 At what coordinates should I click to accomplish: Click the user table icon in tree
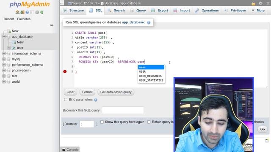pos(14,48)
